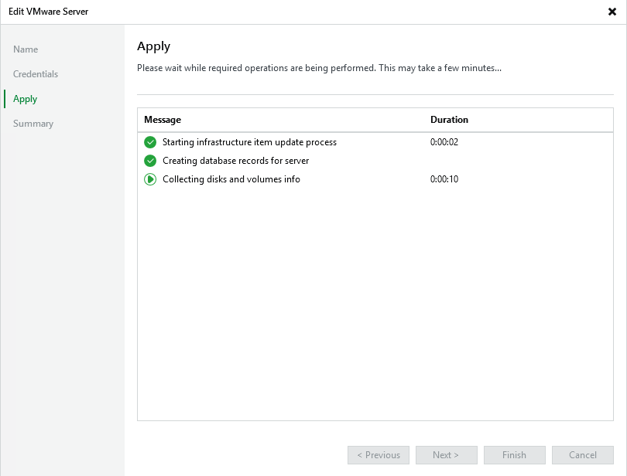Screen dimensions: 627x476
Task: Select 'Collecting disks and volumes info' row text
Action: (231, 179)
